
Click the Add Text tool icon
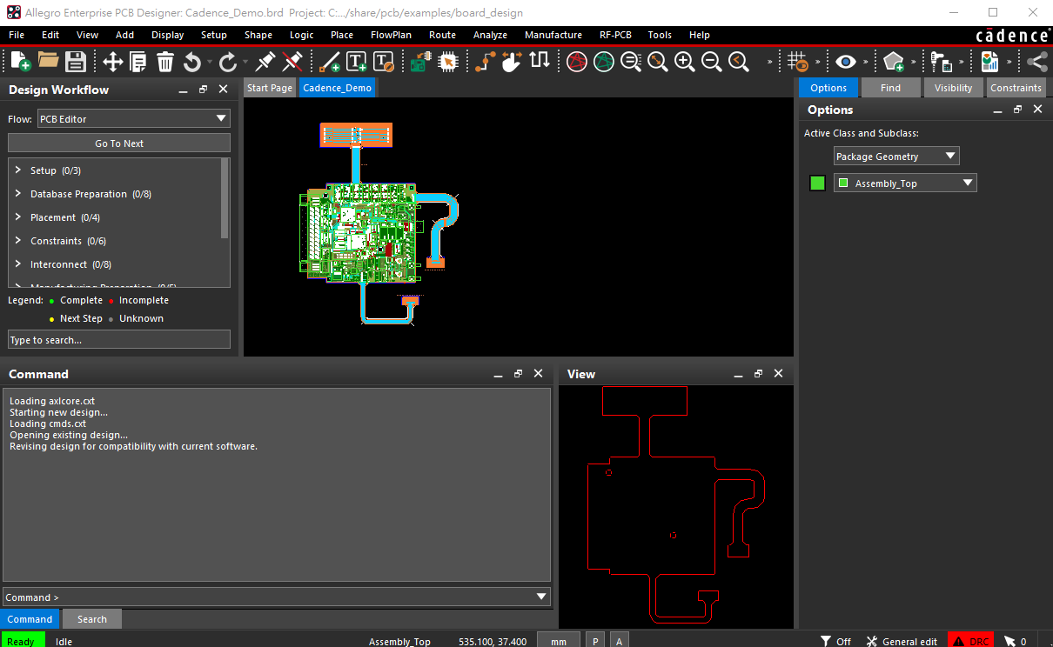(357, 61)
